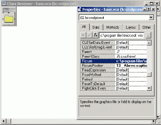
Task: Click the 13 Above caption value
Action: pos(131,65)
